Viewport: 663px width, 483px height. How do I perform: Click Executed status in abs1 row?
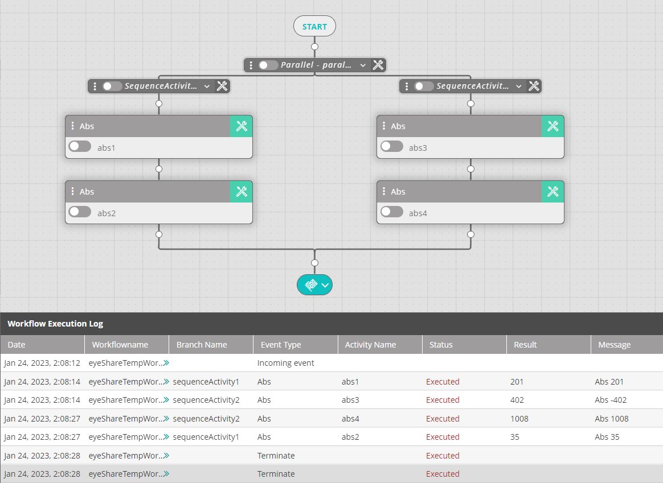click(443, 382)
